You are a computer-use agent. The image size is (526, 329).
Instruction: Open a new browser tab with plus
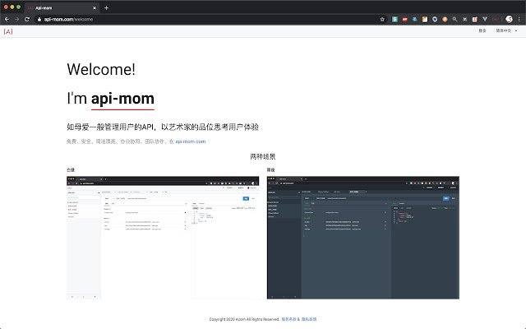pos(106,7)
